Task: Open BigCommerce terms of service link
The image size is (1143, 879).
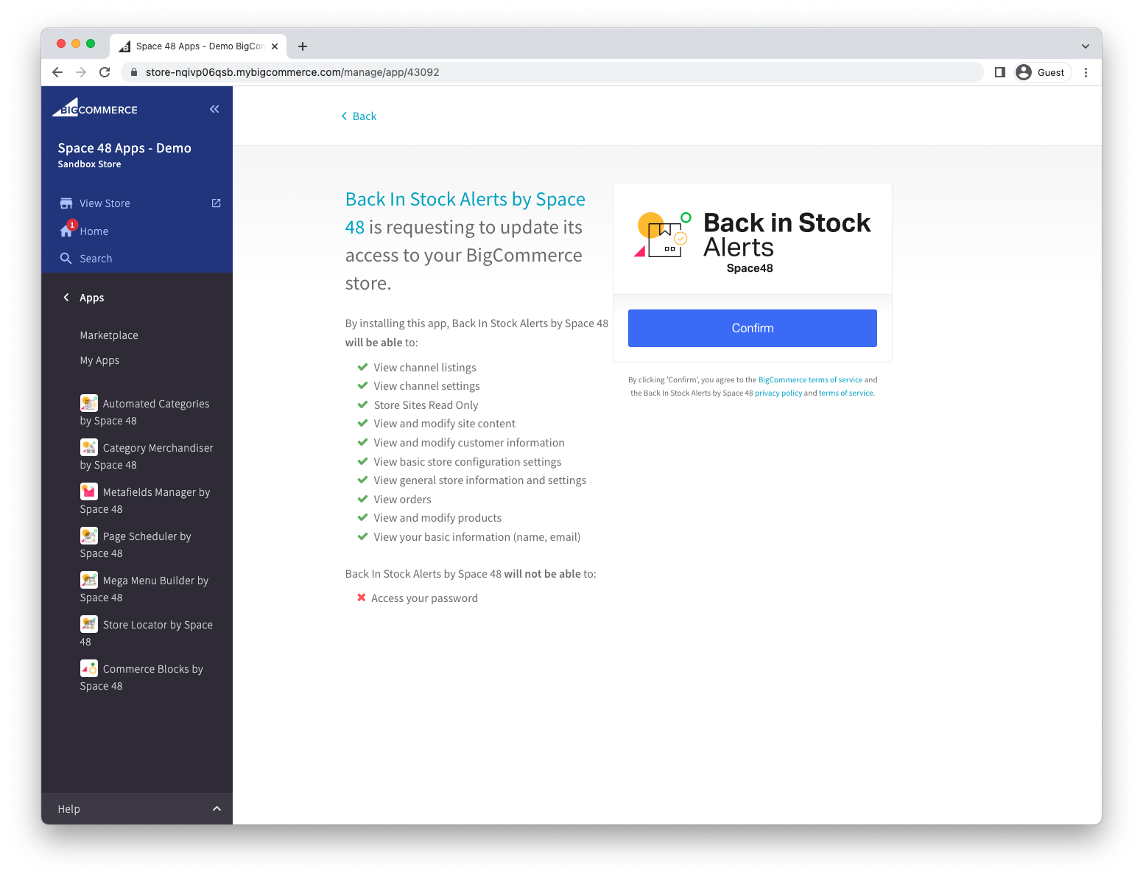Action: (810, 380)
